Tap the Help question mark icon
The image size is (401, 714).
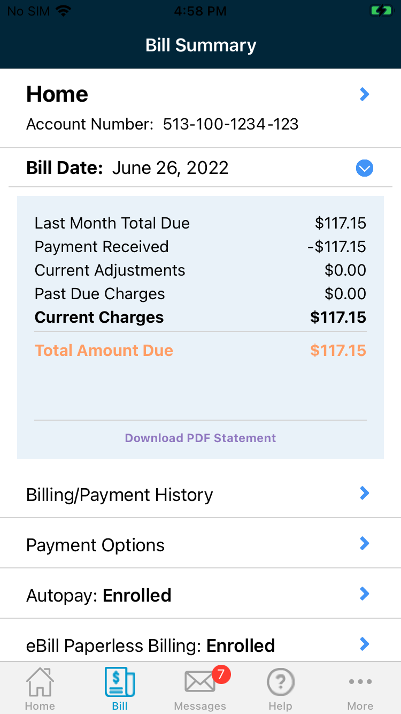point(280,682)
